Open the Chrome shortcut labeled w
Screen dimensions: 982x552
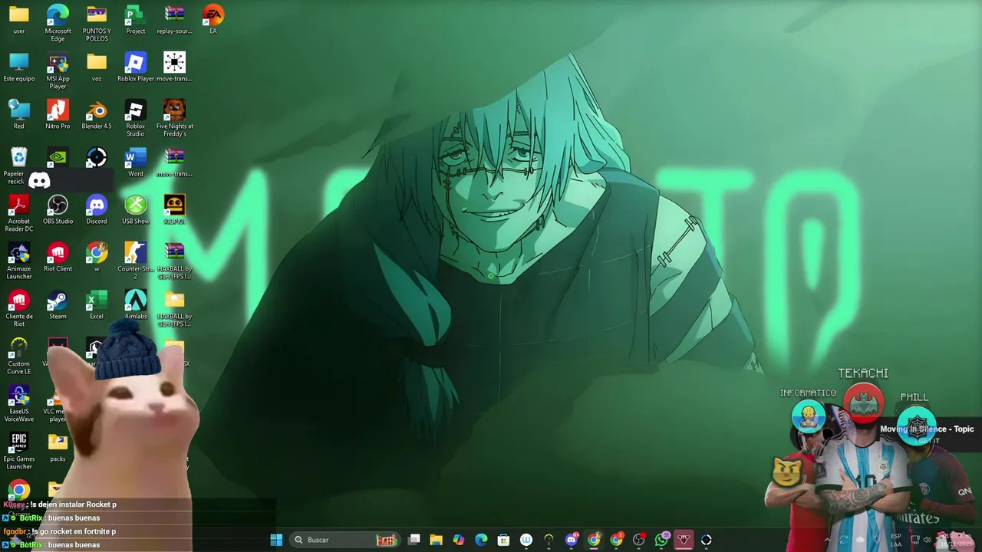[97, 257]
